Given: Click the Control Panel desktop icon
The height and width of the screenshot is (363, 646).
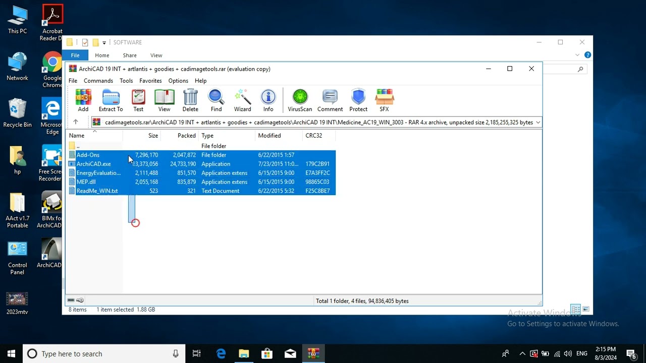Looking at the screenshot, I should (17, 258).
